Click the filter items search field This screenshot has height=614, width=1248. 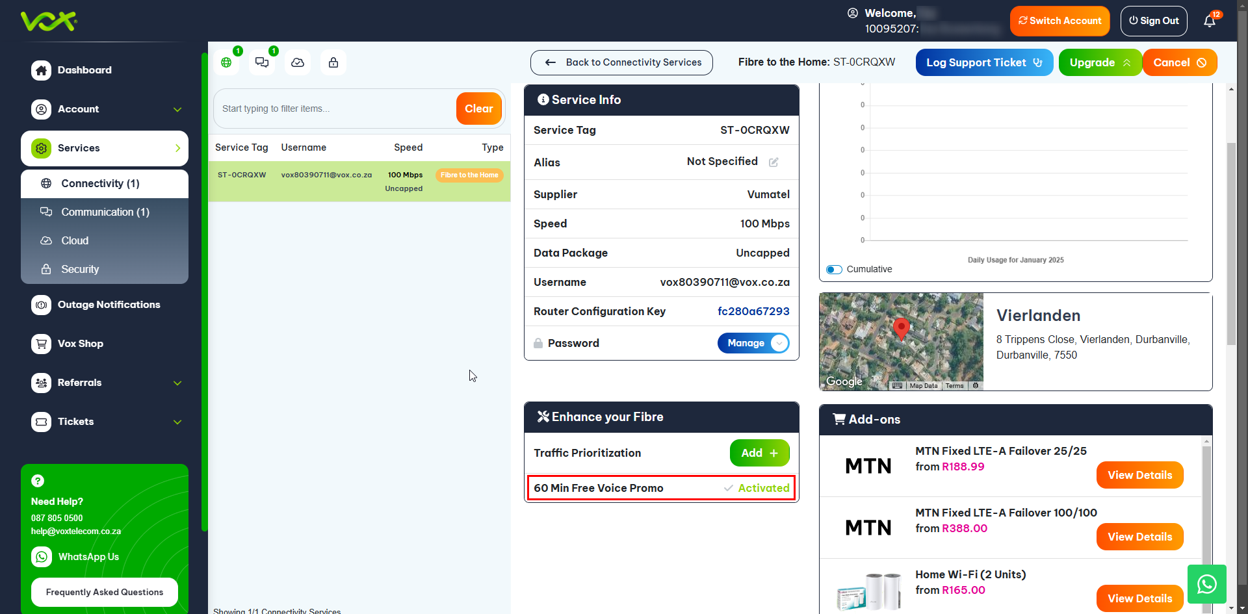tap(335, 109)
